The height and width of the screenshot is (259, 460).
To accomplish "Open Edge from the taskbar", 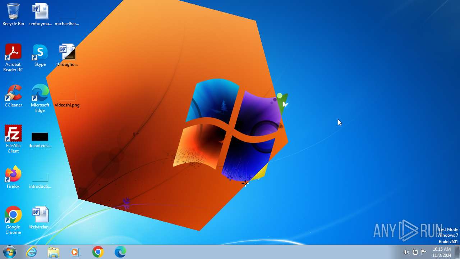I will 120,252.
